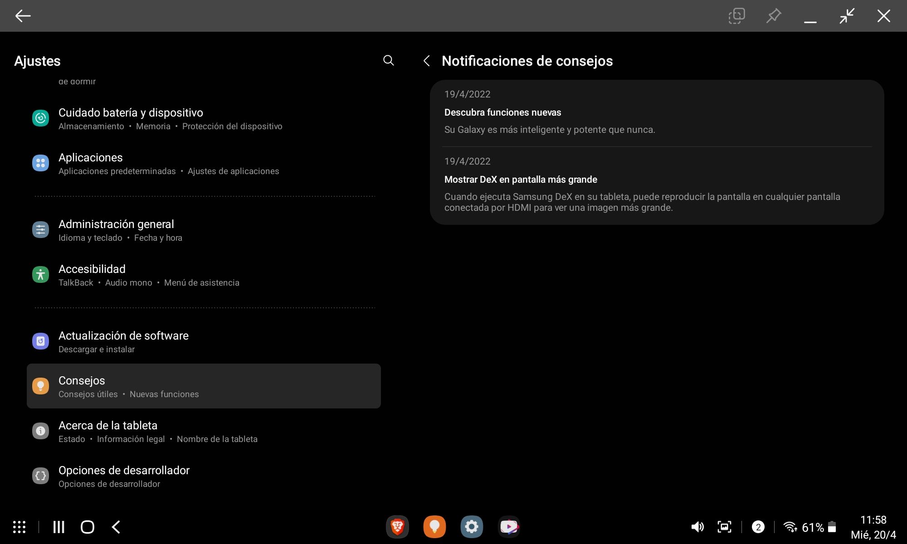Open the apps grid launcher

pos(19,527)
